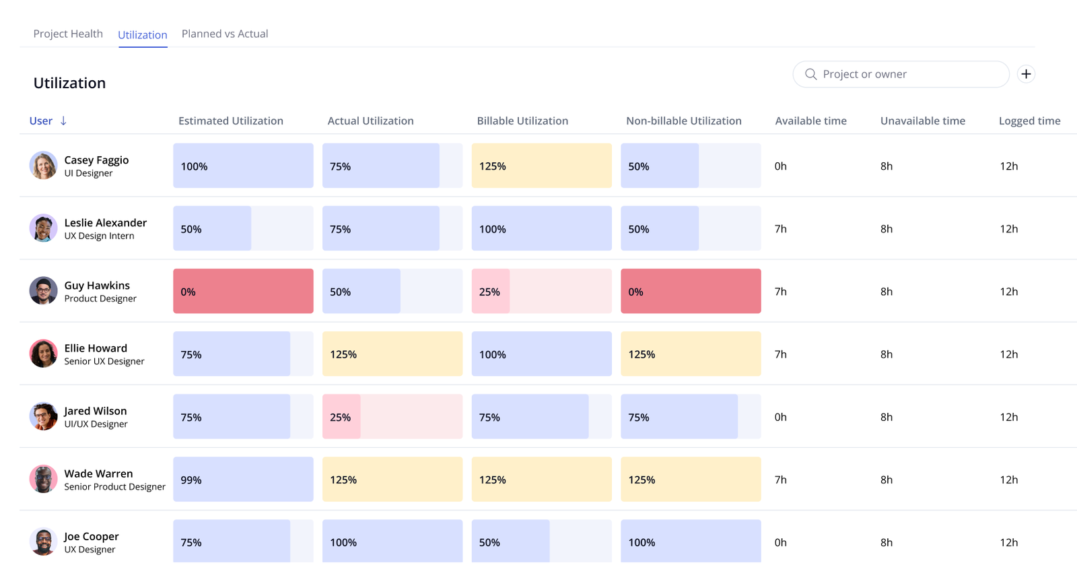The image size is (1077, 588).
Task: Click Guy Hawkins' profile picture
Action: [43, 290]
